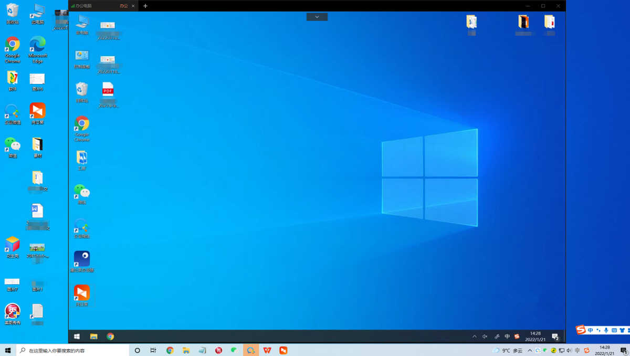Open the PDF file on remote desktop
Screen dimensions: 630x356
click(x=108, y=90)
